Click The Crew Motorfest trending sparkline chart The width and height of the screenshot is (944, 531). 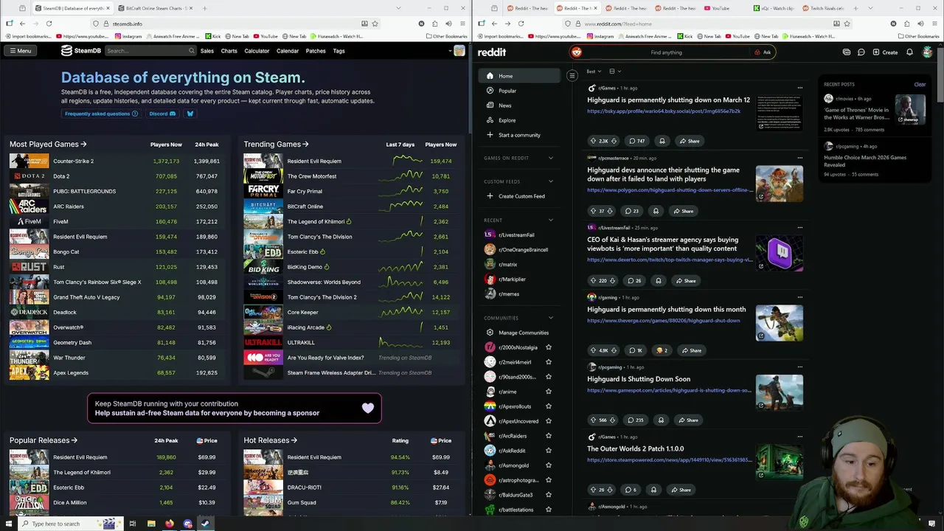click(400, 176)
